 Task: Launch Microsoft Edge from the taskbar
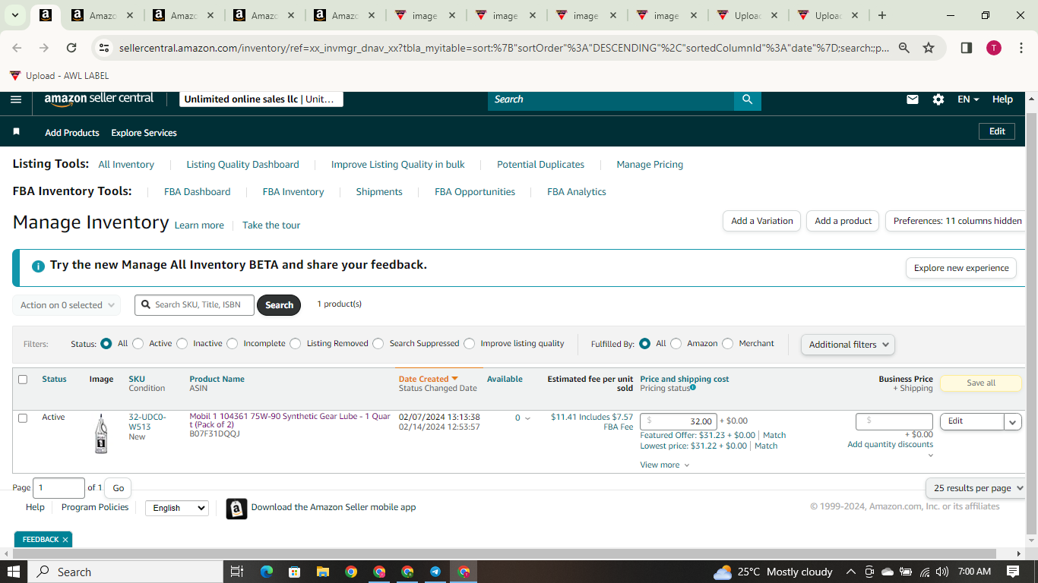266,572
